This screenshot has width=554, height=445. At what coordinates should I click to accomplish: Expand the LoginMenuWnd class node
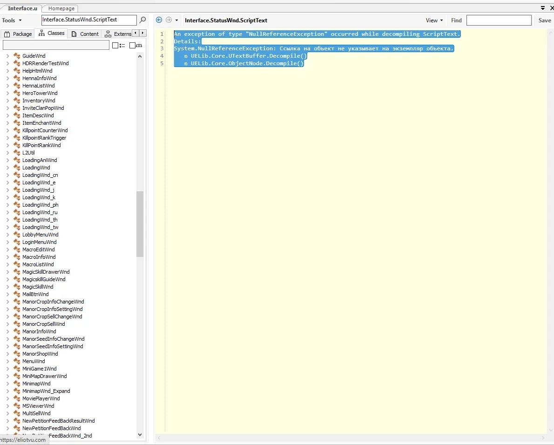(x=7, y=242)
